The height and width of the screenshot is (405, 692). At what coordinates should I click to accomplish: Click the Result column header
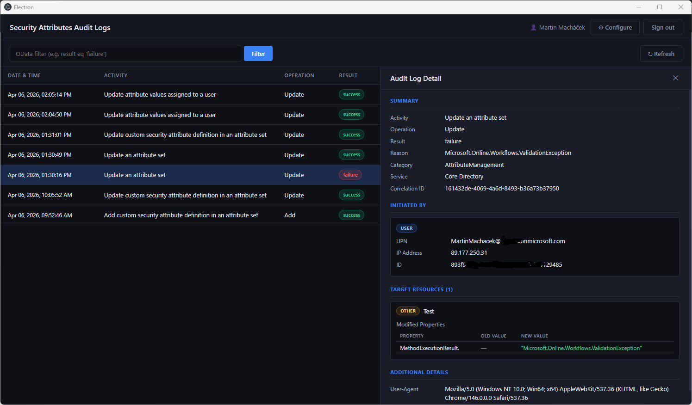(348, 75)
